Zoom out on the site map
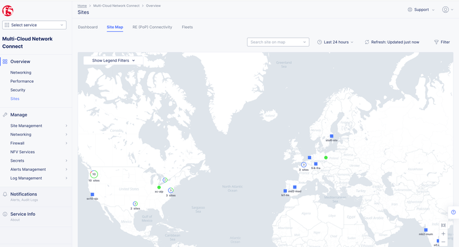459x247 pixels. [444, 242]
